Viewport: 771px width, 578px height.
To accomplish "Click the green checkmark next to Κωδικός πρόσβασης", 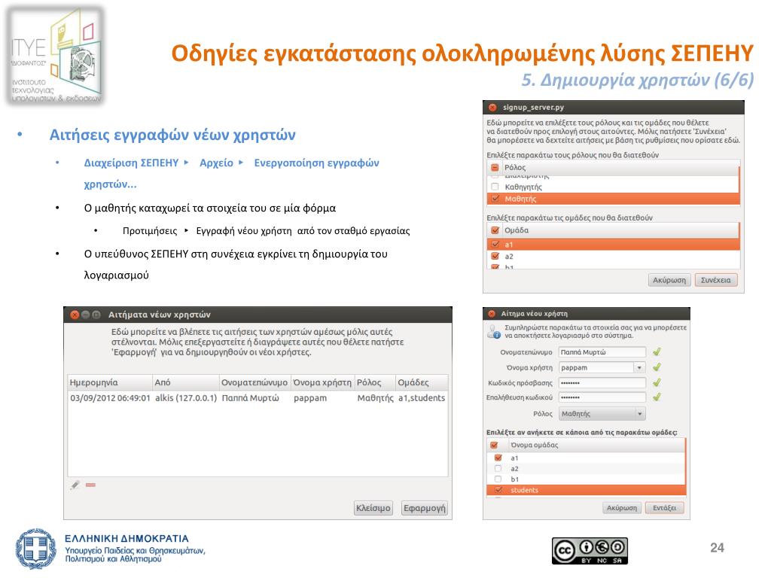I will coord(657,382).
